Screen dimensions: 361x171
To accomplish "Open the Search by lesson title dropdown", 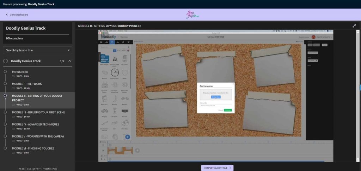I will click(37, 50).
